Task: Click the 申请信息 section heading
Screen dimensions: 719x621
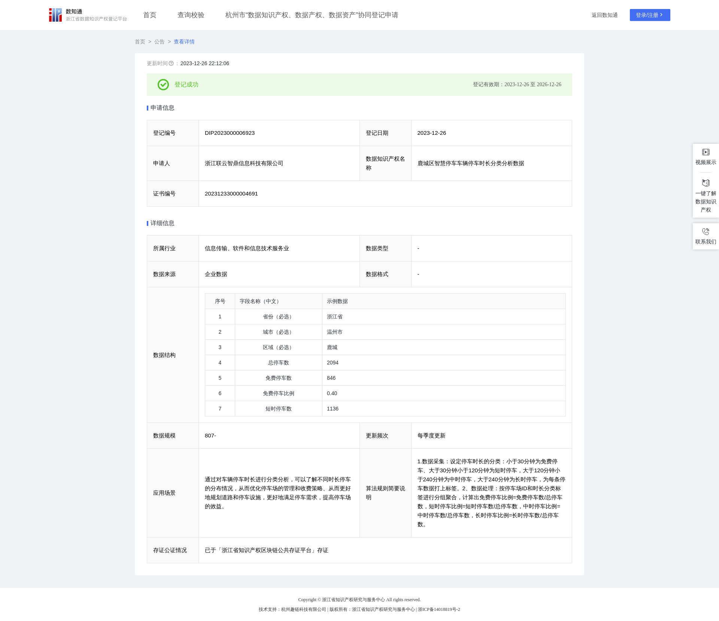Action: pos(163,108)
